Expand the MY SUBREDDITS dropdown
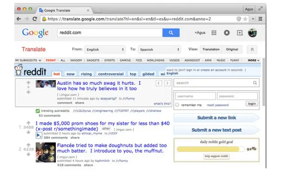Viewport: 281px width, 173px height. [x=28, y=60]
